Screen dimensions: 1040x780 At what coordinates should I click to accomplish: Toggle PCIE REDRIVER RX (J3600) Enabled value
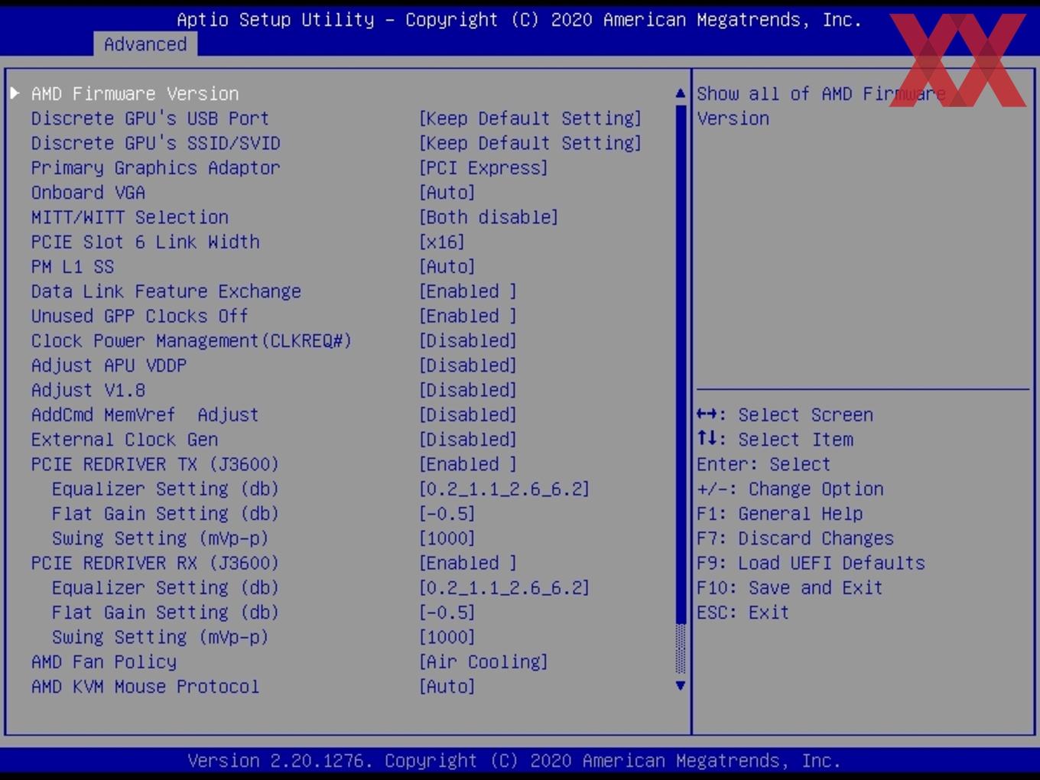point(468,563)
